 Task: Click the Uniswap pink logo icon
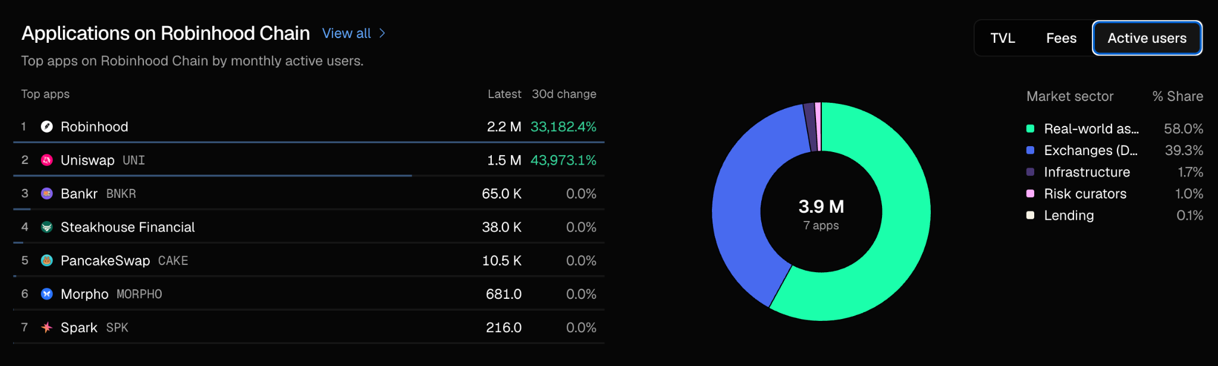pyautogui.click(x=47, y=160)
